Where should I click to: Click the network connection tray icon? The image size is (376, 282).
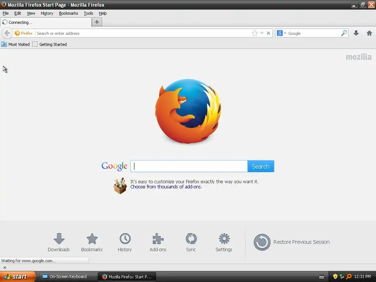click(x=342, y=277)
